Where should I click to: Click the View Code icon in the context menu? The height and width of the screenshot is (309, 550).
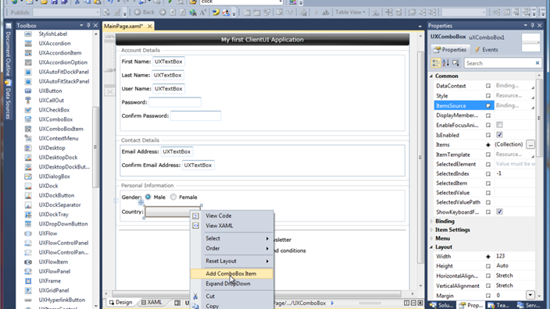coord(195,216)
